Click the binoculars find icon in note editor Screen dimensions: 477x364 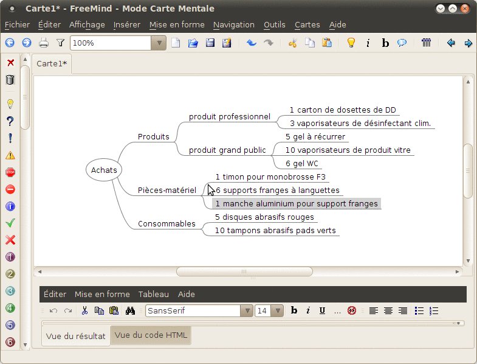130,310
